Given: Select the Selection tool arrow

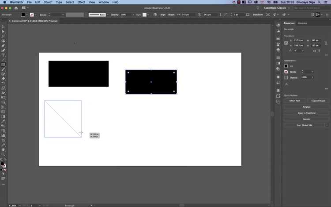Looking at the screenshot, I should (x=3, y=27).
